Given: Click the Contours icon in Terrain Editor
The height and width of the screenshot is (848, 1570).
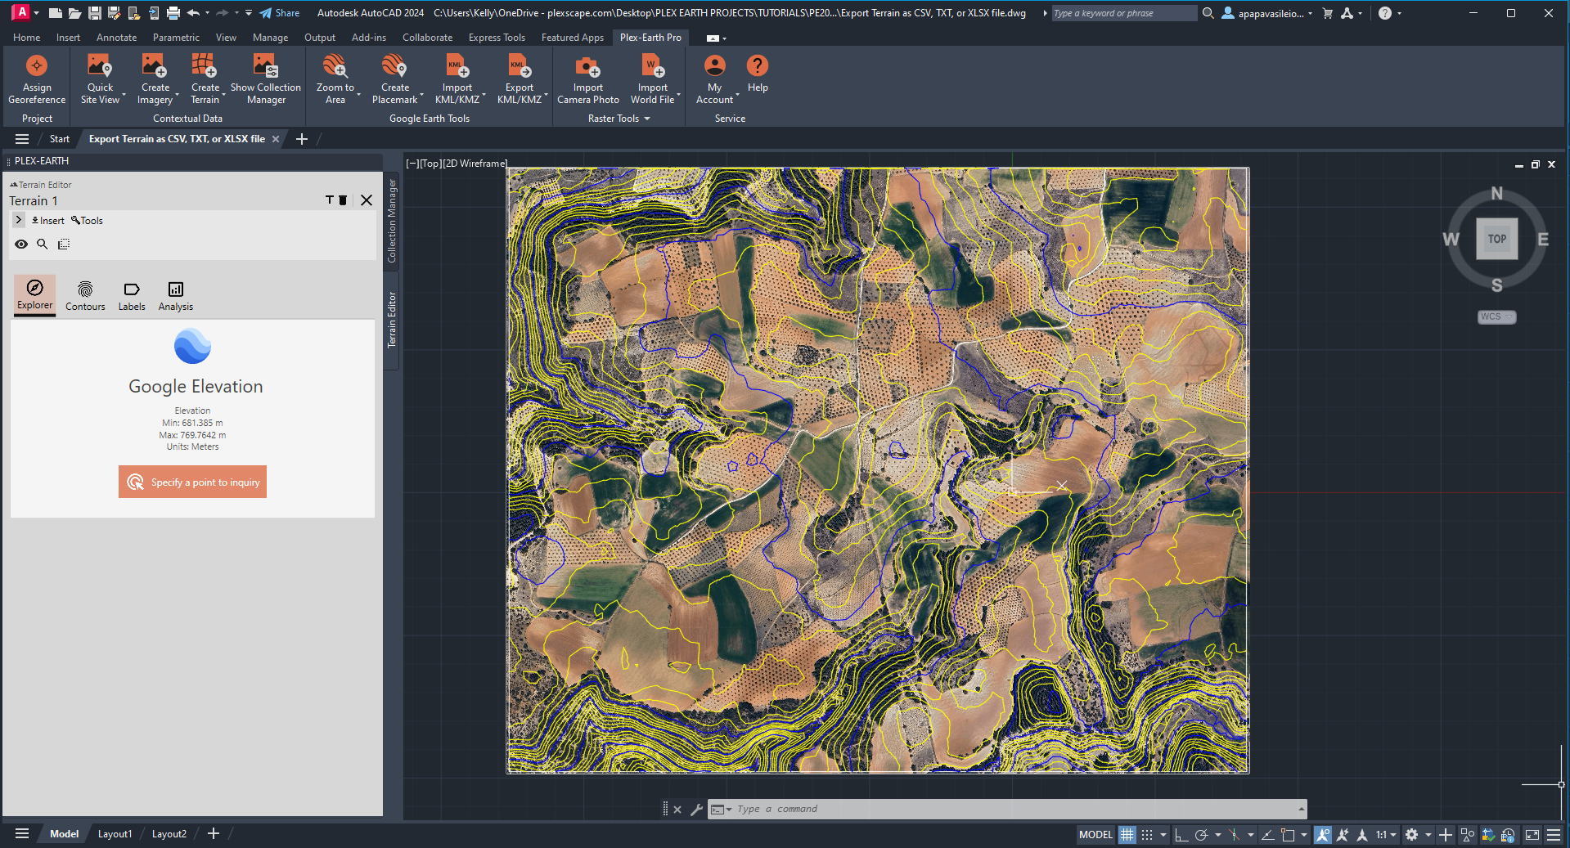Looking at the screenshot, I should click(85, 289).
